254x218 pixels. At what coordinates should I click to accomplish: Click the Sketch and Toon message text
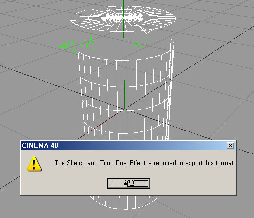coord(144,163)
